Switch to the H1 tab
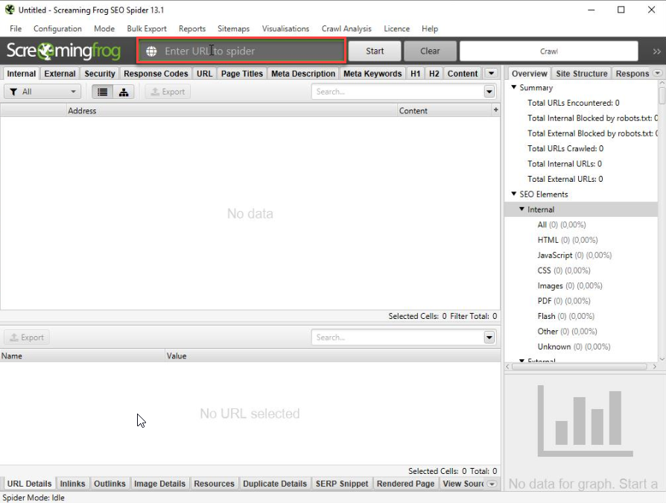Screen dimensions: 666x503 point(416,74)
